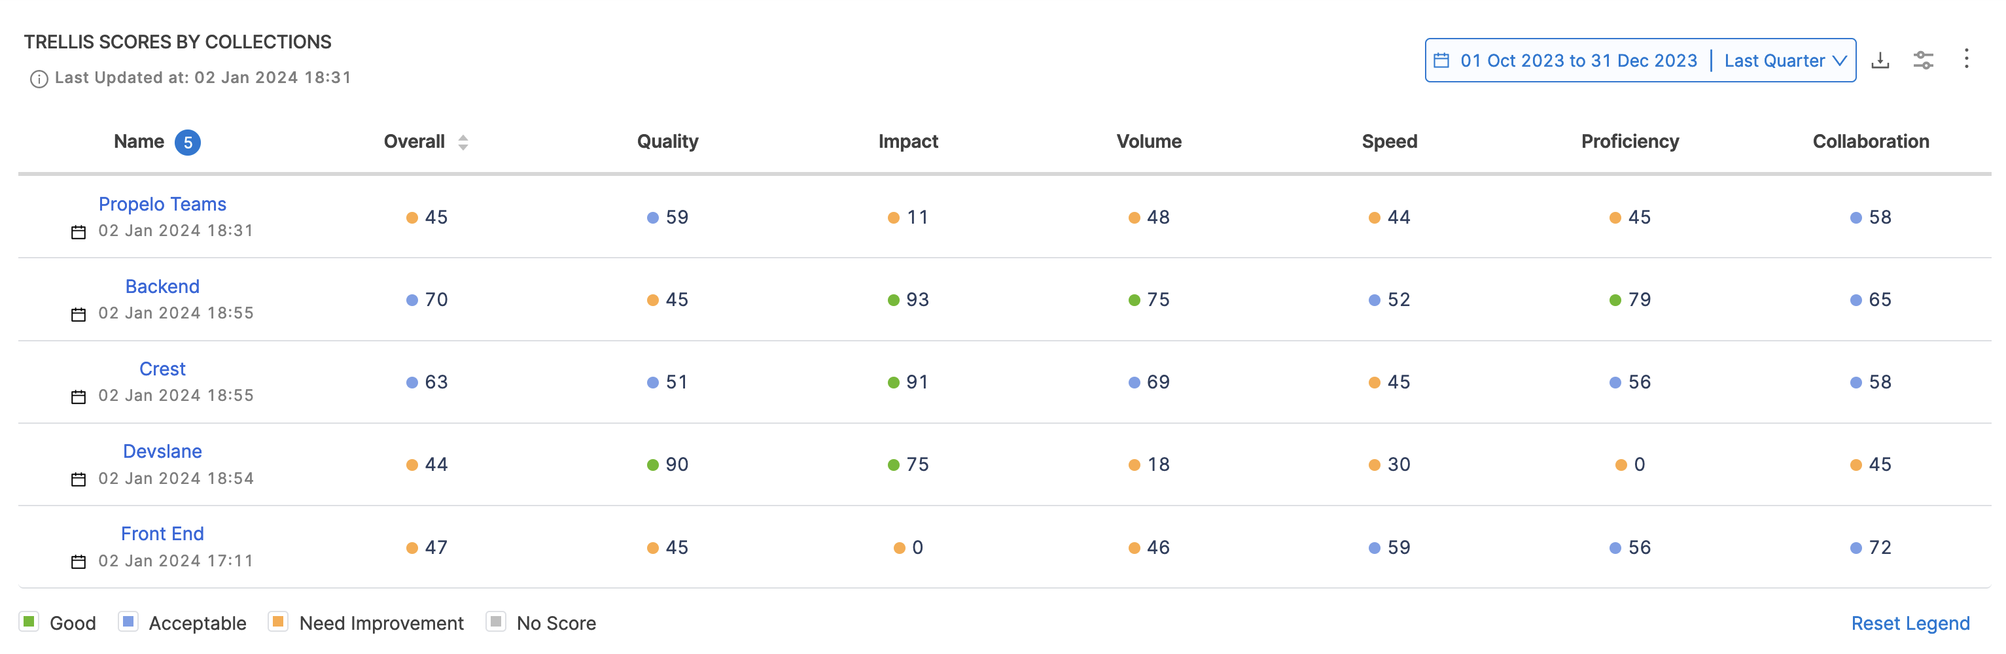Open the Propelo Teams collection link
The height and width of the screenshot is (654, 2006).
point(162,204)
